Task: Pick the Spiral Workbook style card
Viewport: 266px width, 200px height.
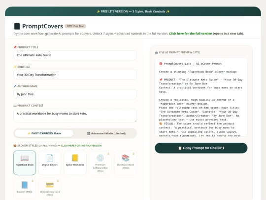Action: tap(75, 163)
